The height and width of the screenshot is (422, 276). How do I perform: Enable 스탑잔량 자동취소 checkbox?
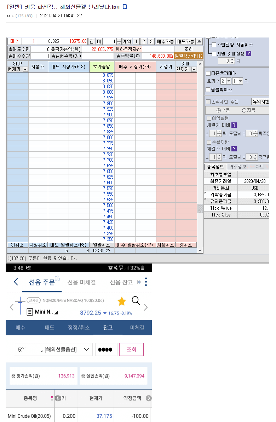tap(214, 45)
